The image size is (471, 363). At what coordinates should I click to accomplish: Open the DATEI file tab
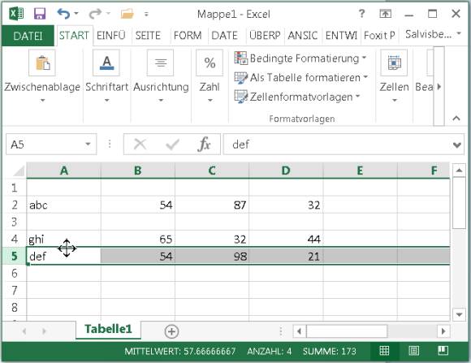point(28,36)
